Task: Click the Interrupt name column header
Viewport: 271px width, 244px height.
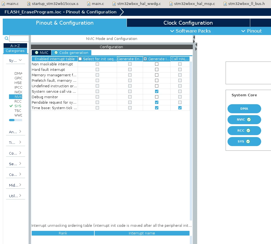Action: [x=142, y=233]
